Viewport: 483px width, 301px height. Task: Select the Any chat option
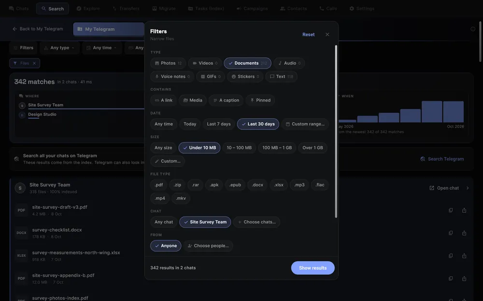pyautogui.click(x=164, y=222)
